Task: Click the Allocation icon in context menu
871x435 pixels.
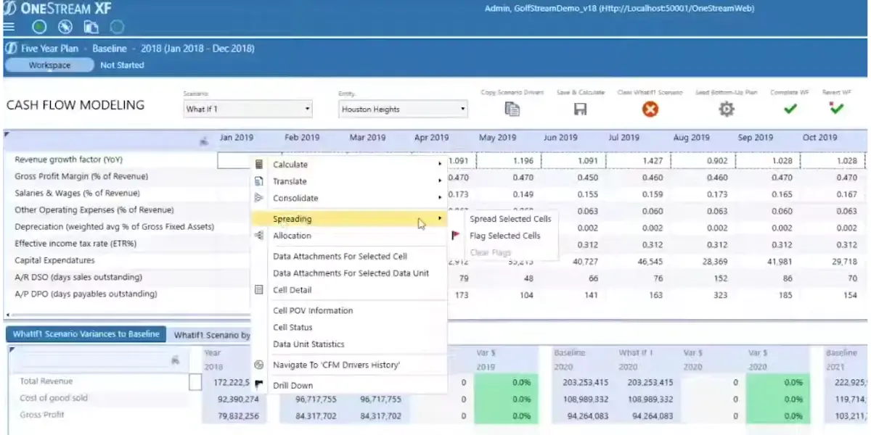Action: point(259,236)
